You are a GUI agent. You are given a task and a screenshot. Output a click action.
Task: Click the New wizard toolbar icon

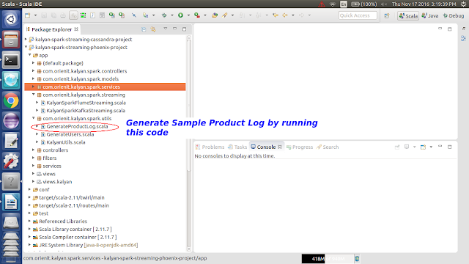[x=28, y=15]
